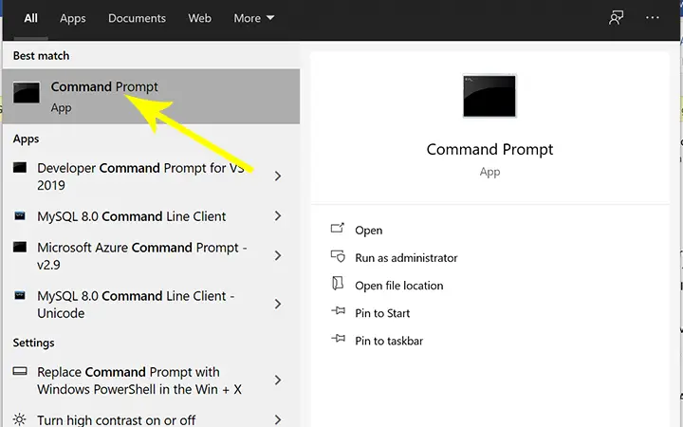683x427 pixels.
Task: Click the Open file location folder icon
Action: (x=338, y=284)
